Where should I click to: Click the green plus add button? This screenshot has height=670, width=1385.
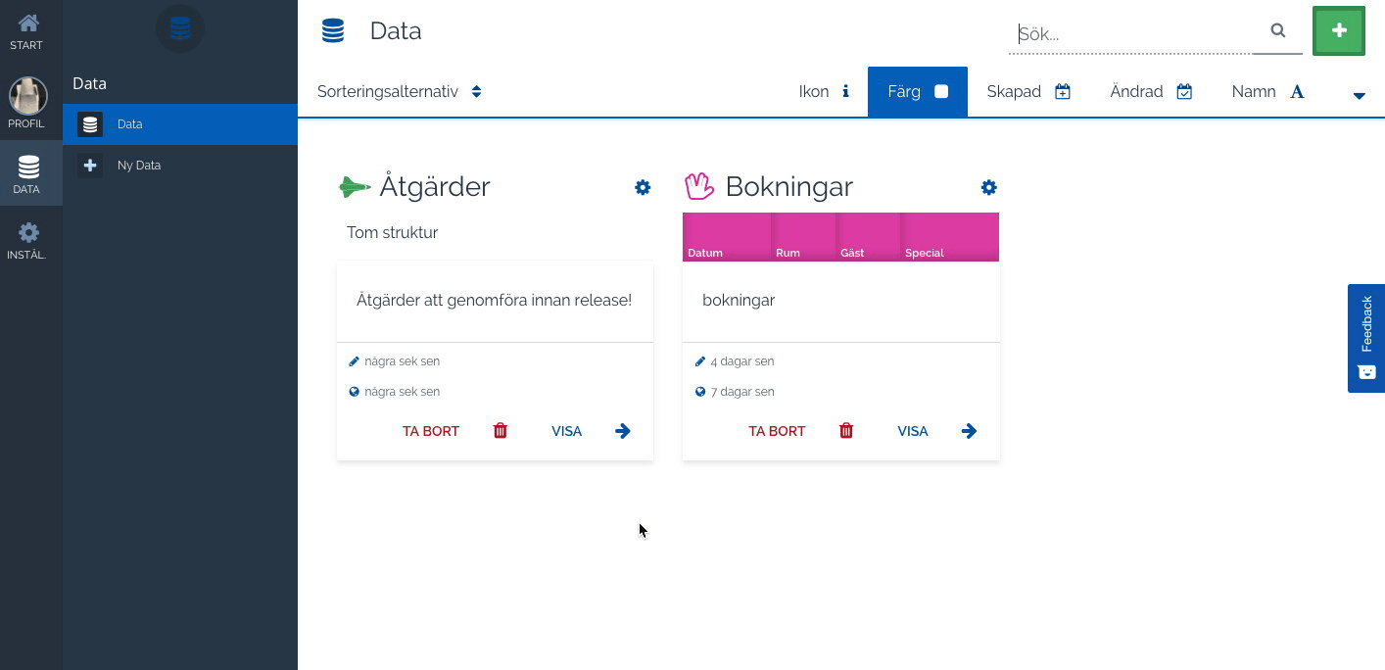(x=1338, y=31)
